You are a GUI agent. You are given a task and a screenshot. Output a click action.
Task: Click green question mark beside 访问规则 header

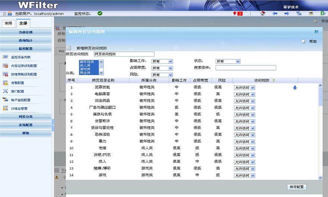274,80
